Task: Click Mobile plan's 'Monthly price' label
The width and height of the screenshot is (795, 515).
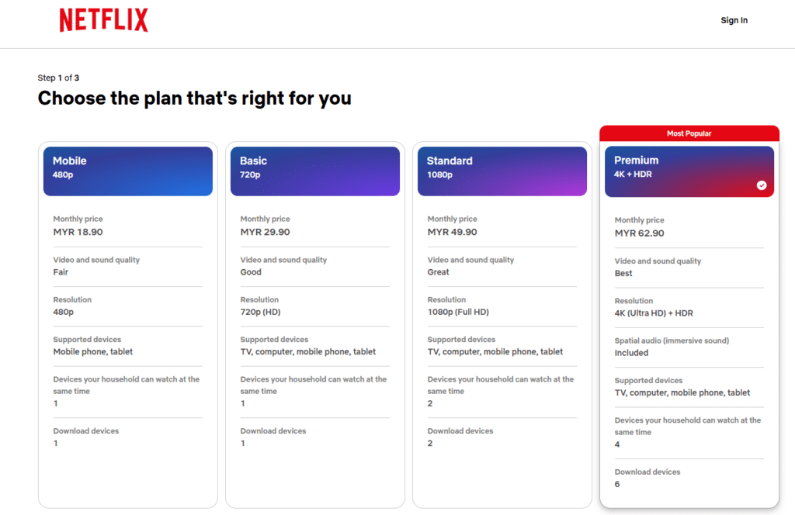Action: coord(78,219)
